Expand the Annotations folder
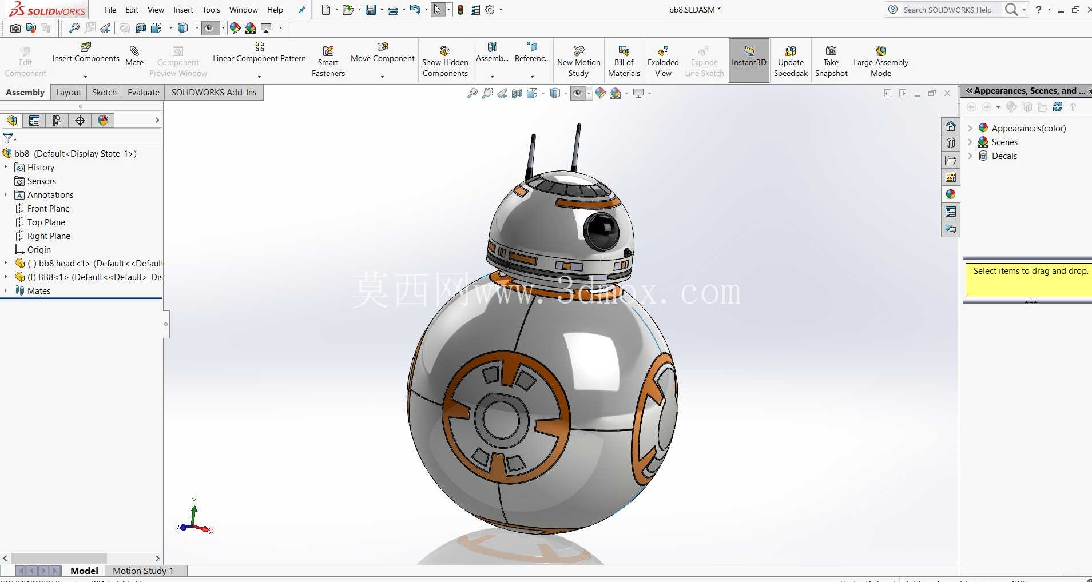 click(6, 194)
